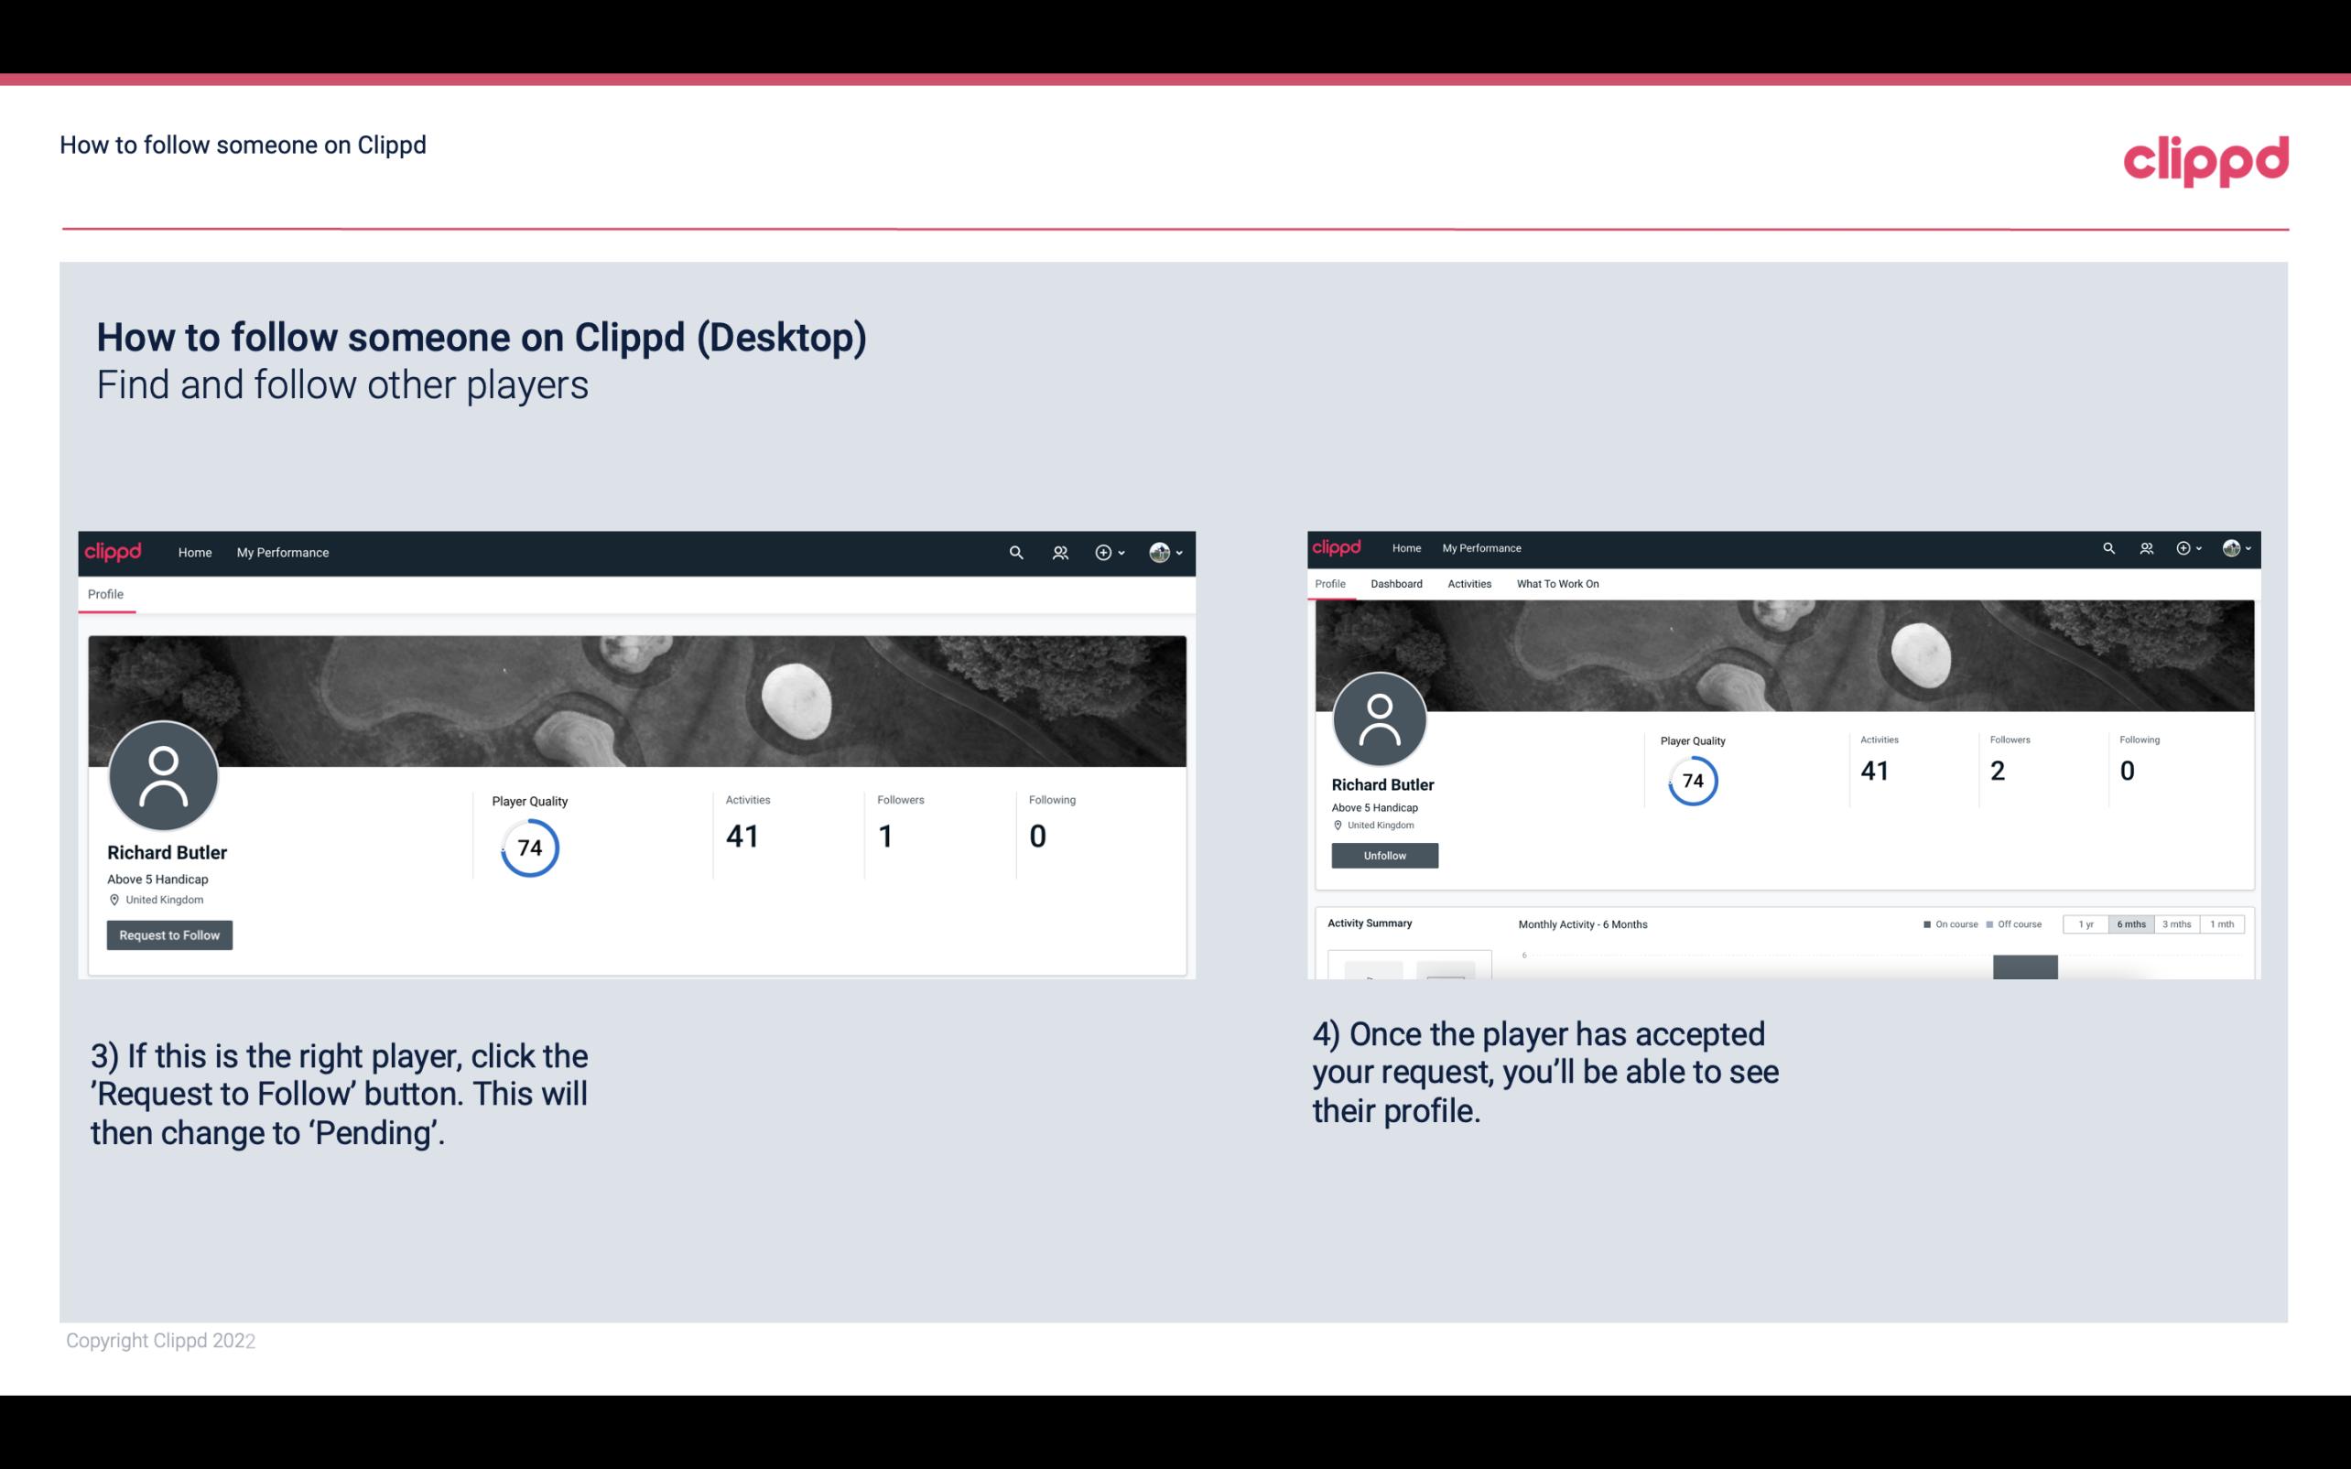The height and width of the screenshot is (1469, 2351).
Task: Click the search icon in the navbar
Action: click(x=1013, y=552)
